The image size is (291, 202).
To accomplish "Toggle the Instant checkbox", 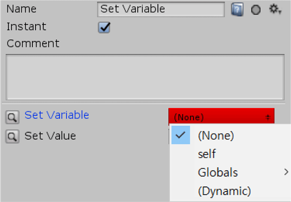I will pos(104,27).
